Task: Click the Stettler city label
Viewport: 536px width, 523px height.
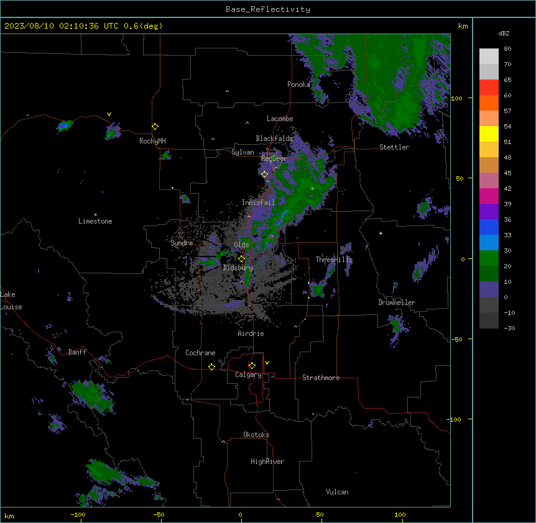Action: (394, 147)
